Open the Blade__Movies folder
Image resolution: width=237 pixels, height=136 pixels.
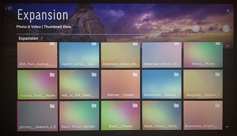coord(121,115)
